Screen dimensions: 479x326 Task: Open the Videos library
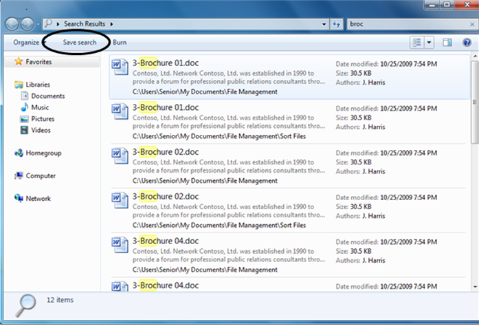(41, 130)
